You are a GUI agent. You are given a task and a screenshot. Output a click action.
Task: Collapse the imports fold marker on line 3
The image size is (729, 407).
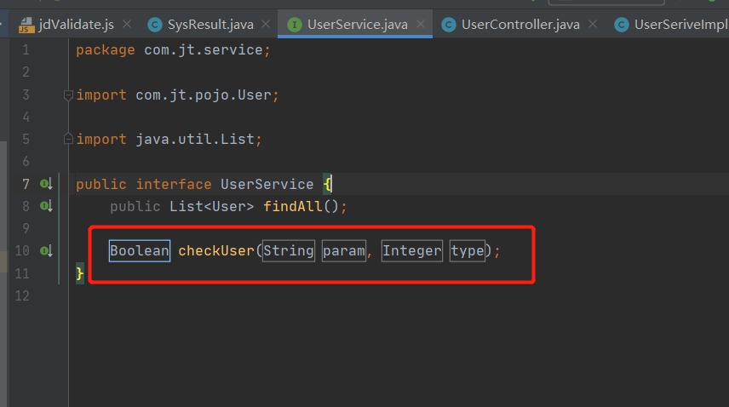[x=68, y=95]
